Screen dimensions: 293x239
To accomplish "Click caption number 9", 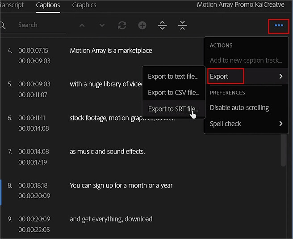I will [x=10, y=219].
